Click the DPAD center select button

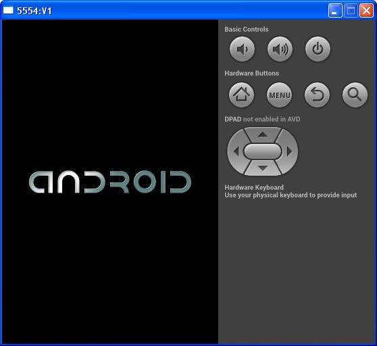pyautogui.click(x=263, y=151)
